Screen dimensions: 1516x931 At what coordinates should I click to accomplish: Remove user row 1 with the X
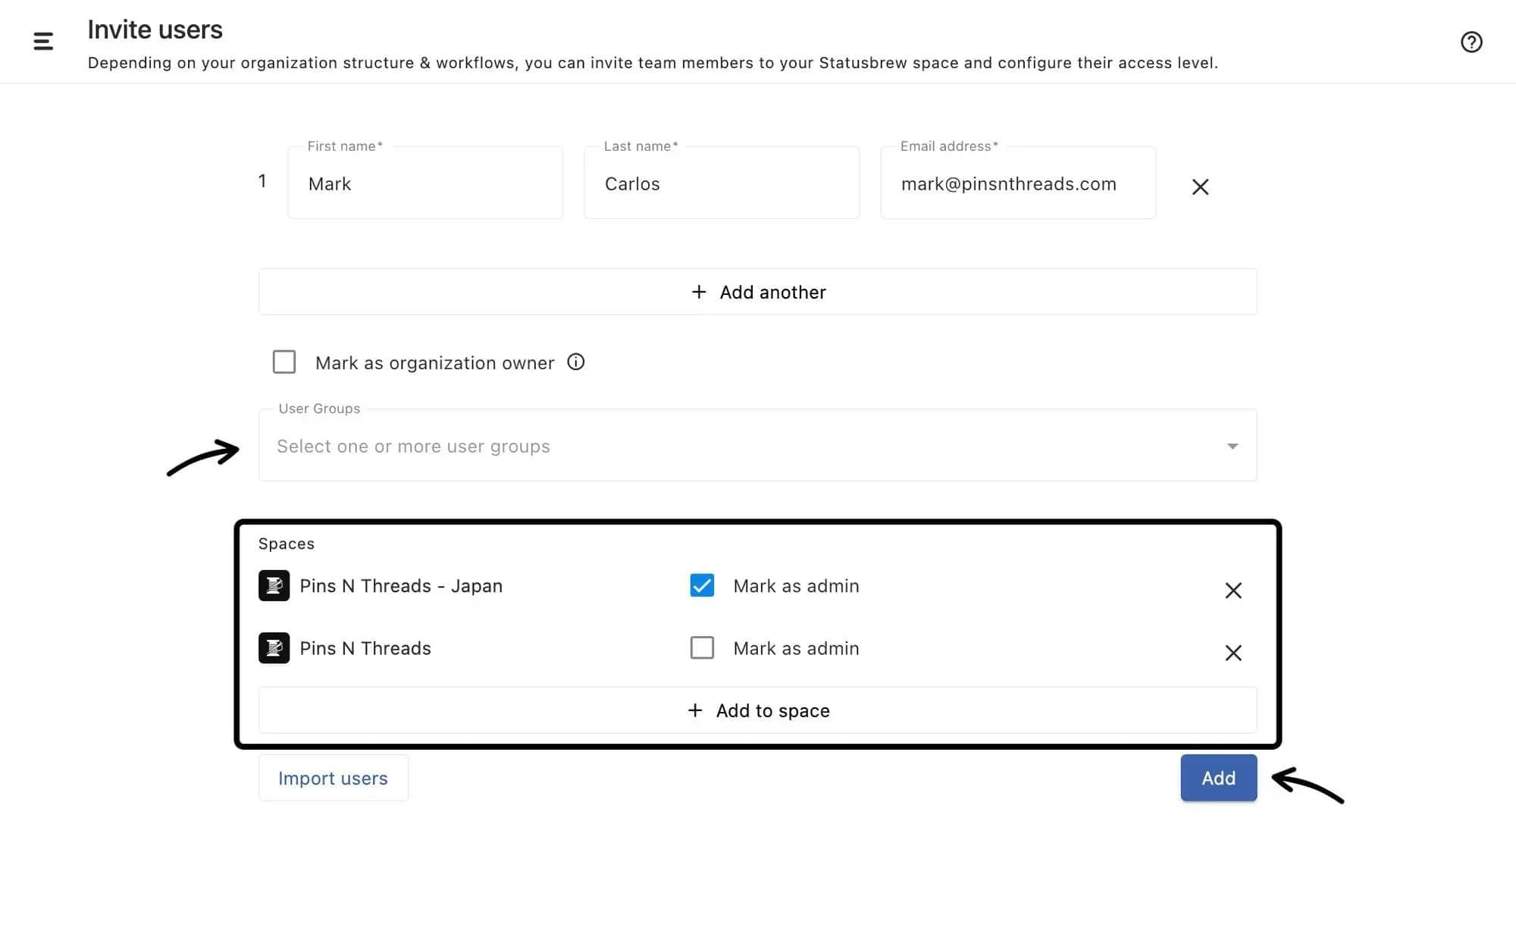pos(1200,187)
